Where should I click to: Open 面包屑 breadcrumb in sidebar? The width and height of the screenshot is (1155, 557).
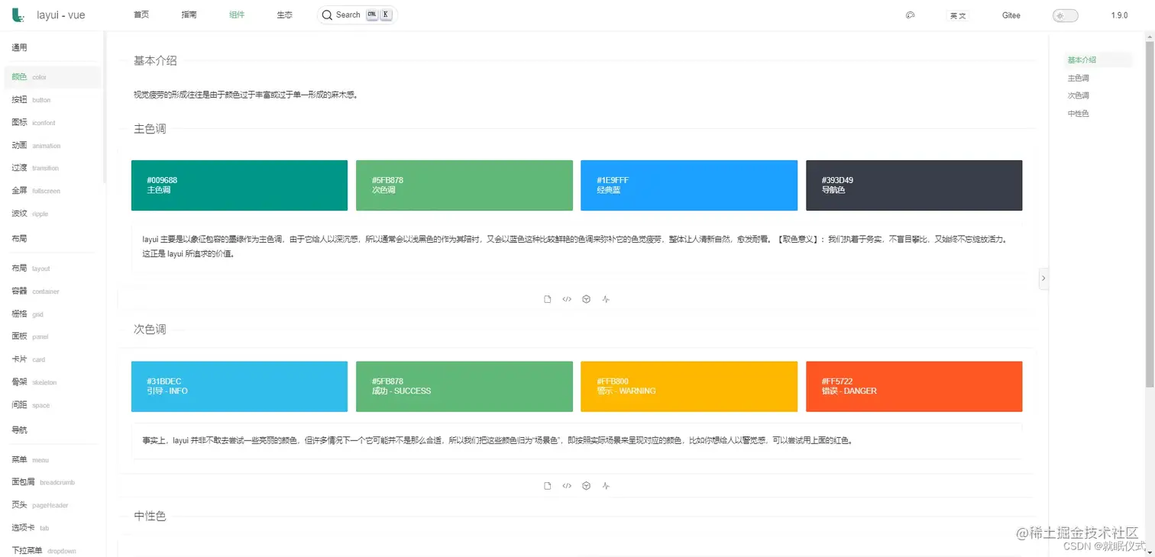(52, 482)
